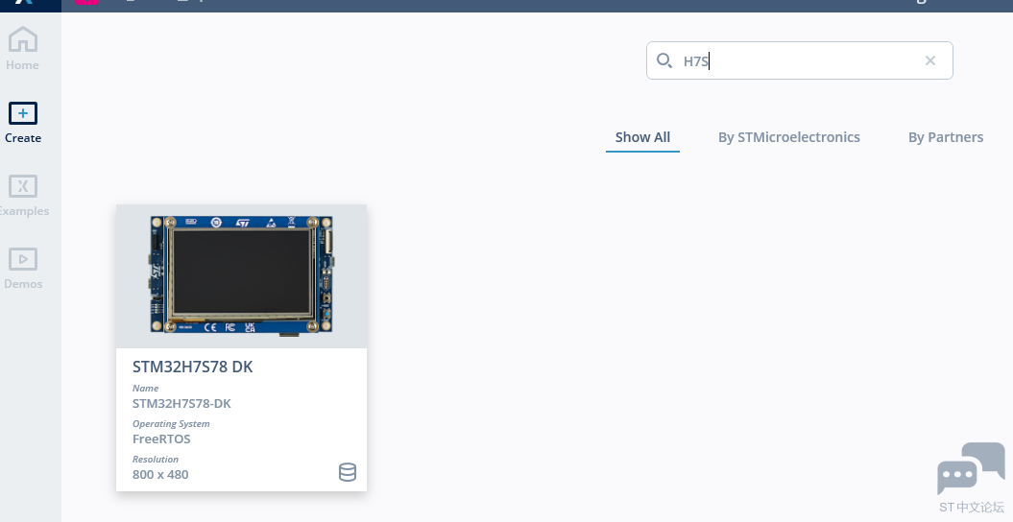Image resolution: width=1013 pixels, height=522 pixels.
Task: Switch to By STMicroelectronics tab
Action: (x=789, y=137)
